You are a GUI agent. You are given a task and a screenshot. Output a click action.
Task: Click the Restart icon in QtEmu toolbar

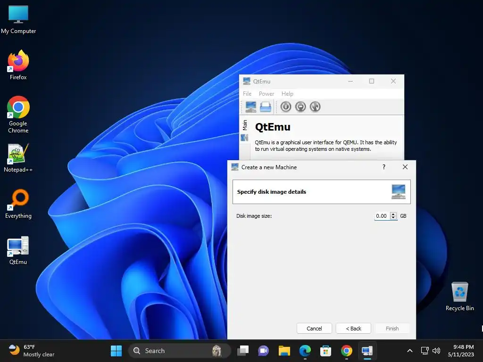315,107
